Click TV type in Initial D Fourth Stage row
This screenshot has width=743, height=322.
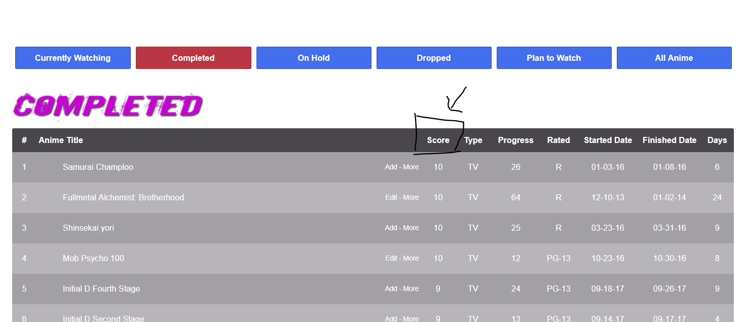click(x=473, y=289)
